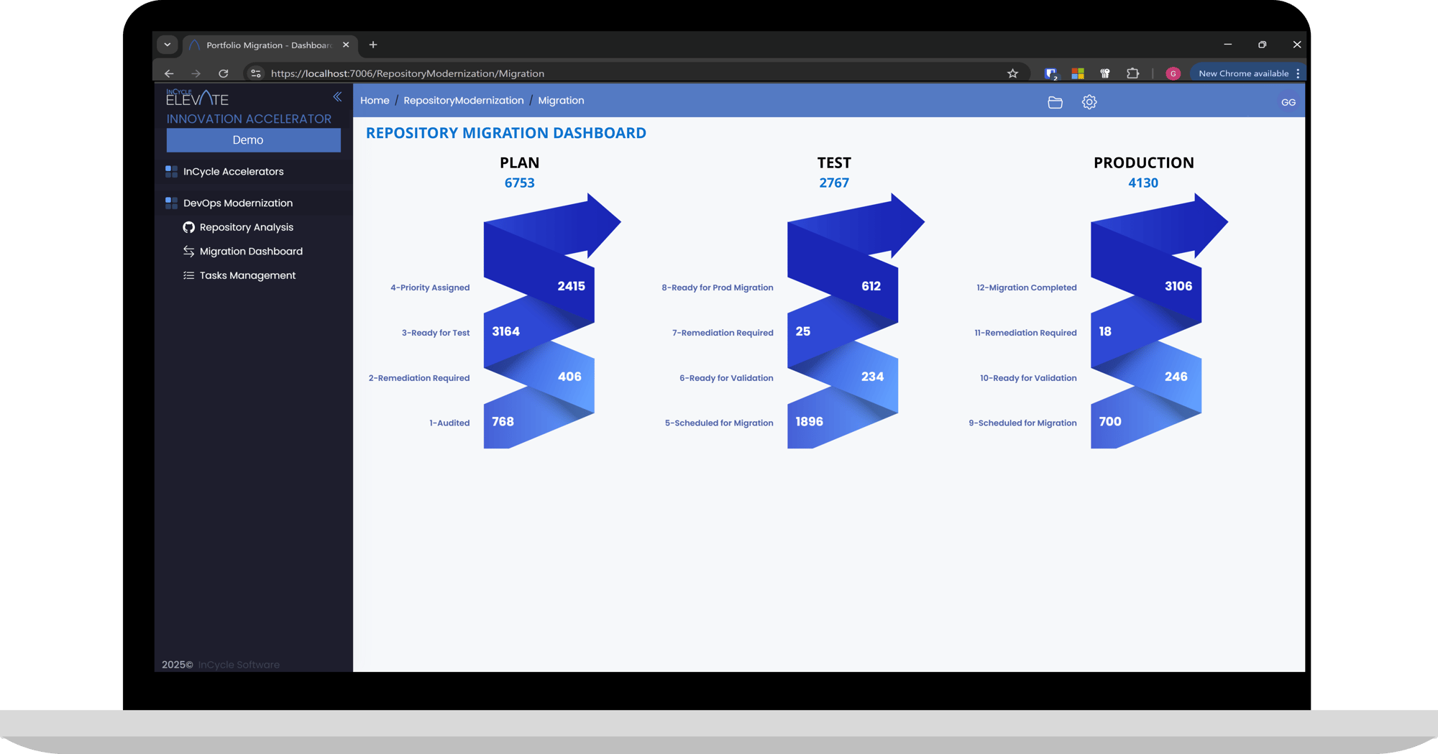Screen dimensions: 1438x754
Task: Open the browser tab search dropdown
Action: [168, 45]
